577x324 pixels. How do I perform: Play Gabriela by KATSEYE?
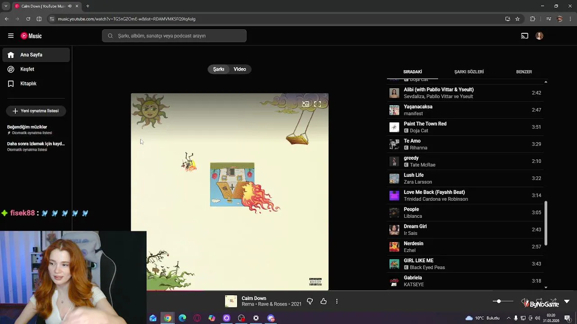(x=465, y=281)
